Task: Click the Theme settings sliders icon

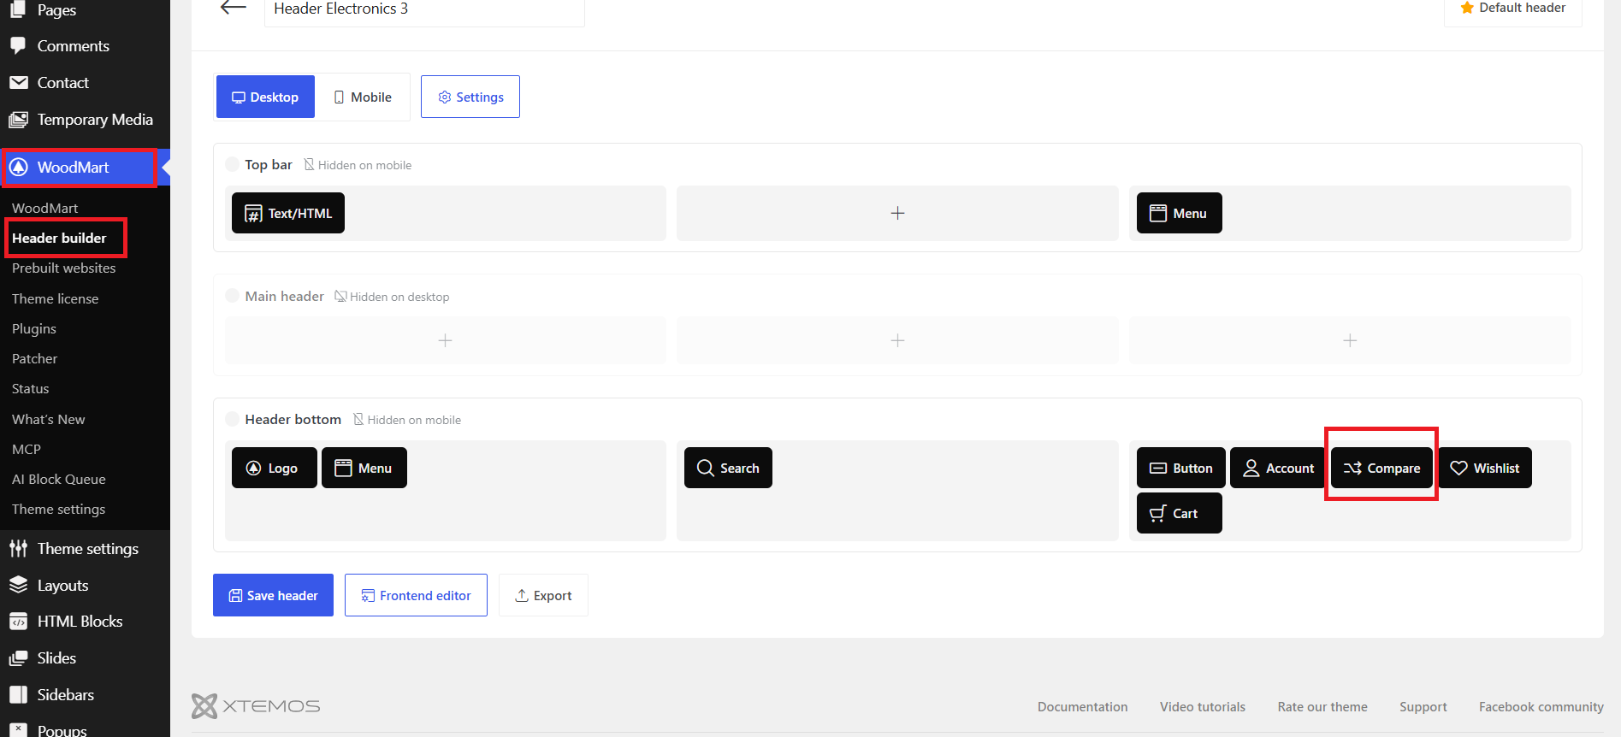Action: point(18,549)
